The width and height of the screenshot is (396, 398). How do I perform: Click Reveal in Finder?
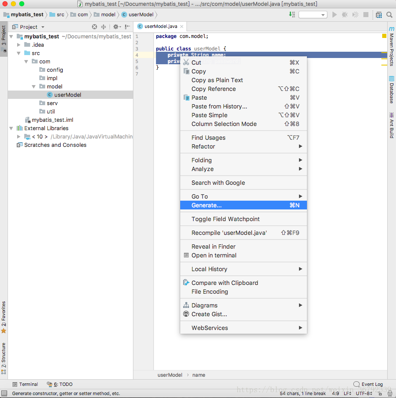coord(243,247)
